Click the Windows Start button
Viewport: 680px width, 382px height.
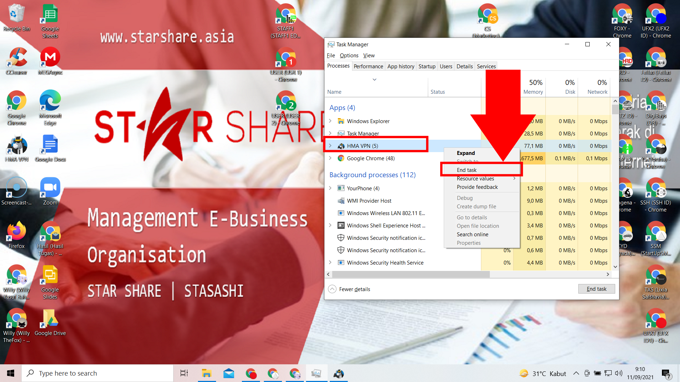point(11,373)
